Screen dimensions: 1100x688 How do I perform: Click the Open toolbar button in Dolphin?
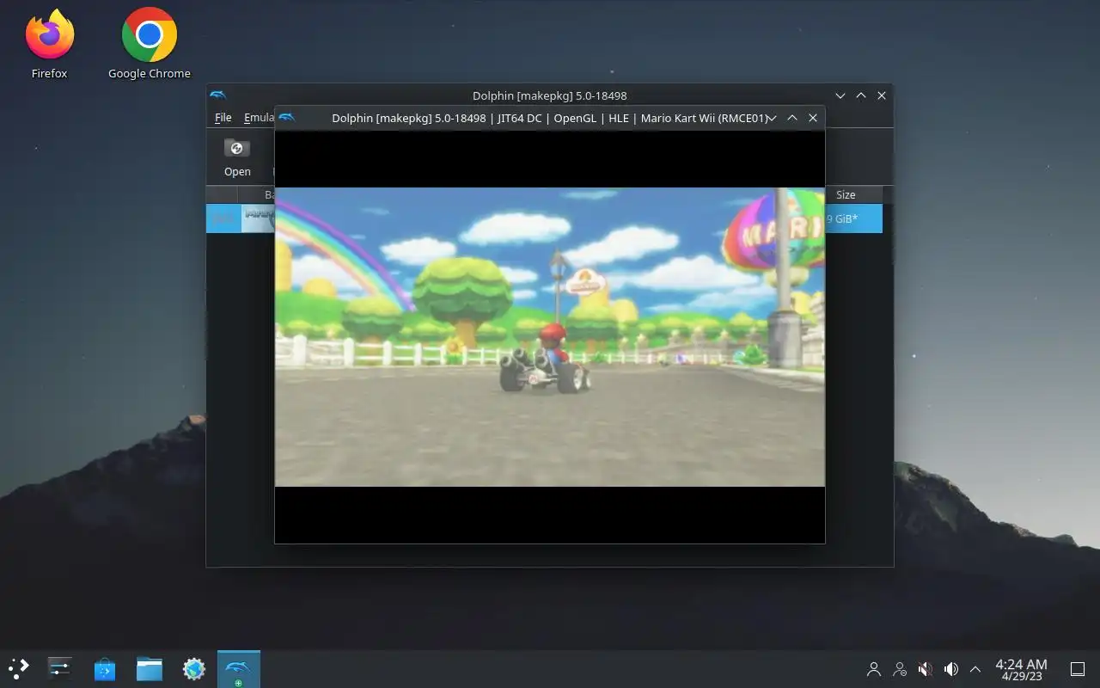[237, 157]
